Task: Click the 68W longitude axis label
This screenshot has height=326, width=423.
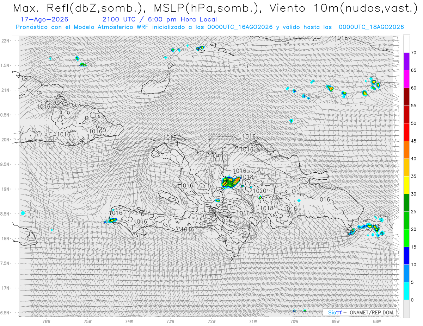Action: [x=377, y=321]
